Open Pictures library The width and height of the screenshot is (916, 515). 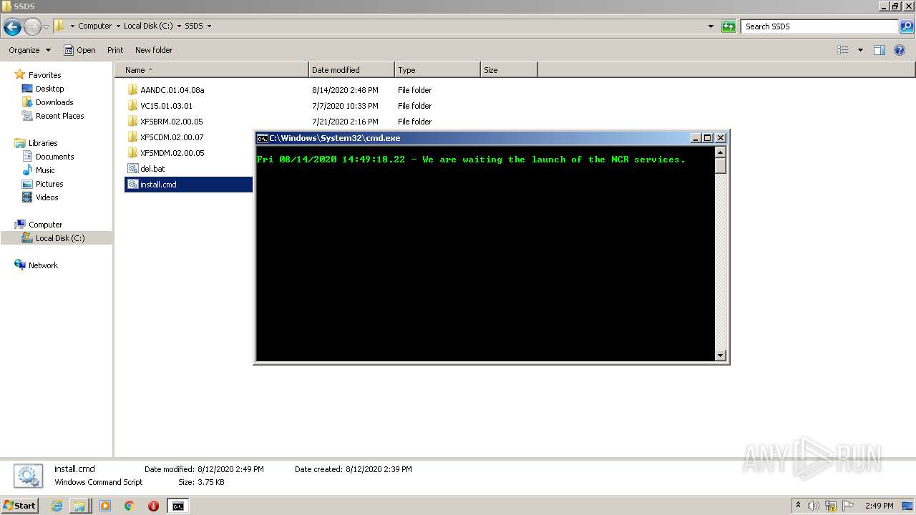(x=49, y=184)
